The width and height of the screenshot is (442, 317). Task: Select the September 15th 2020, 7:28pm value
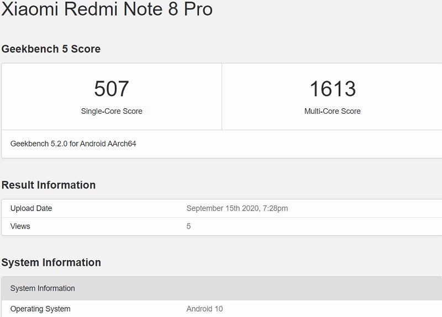tap(237, 208)
